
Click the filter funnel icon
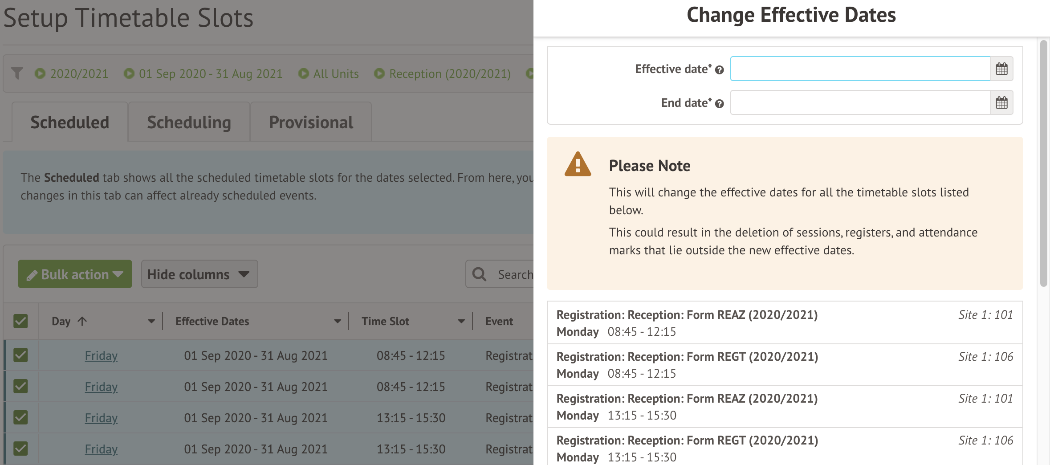[x=17, y=73]
